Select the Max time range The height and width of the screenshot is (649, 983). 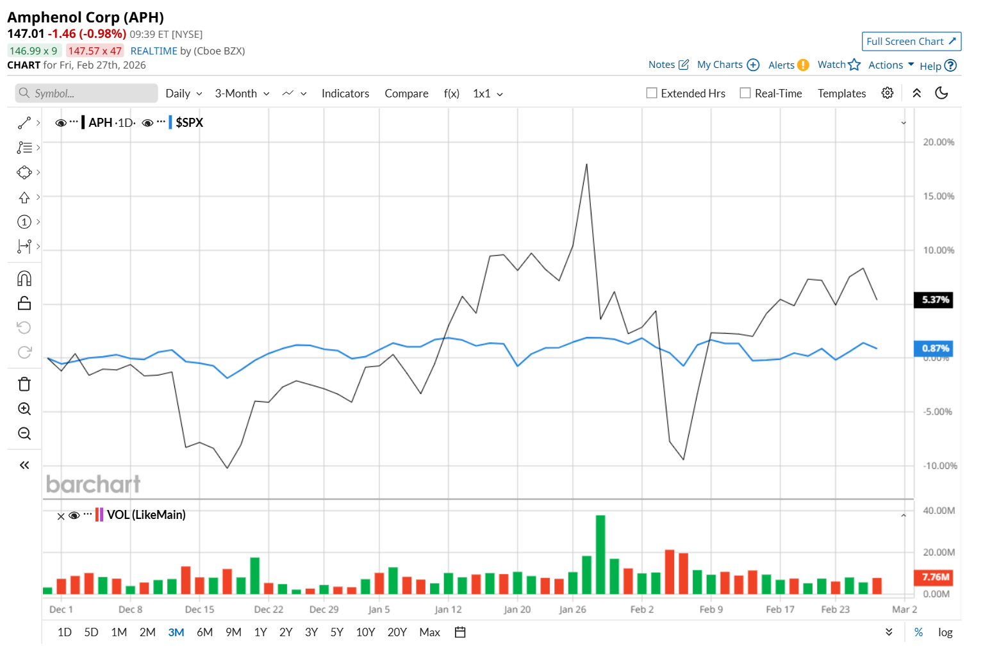(429, 632)
